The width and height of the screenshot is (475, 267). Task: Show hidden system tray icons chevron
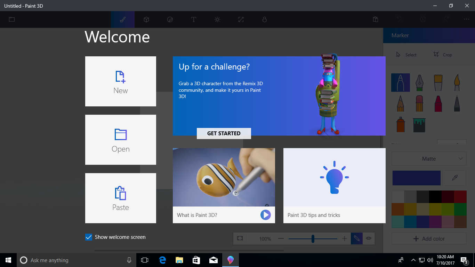[413, 260]
